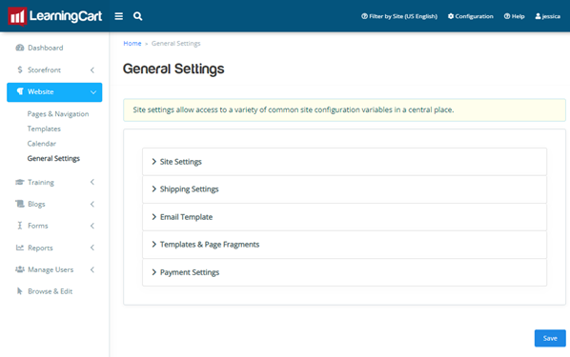The image size is (570, 357).
Task: Expand the Email Template section
Action: tap(344, 217)
